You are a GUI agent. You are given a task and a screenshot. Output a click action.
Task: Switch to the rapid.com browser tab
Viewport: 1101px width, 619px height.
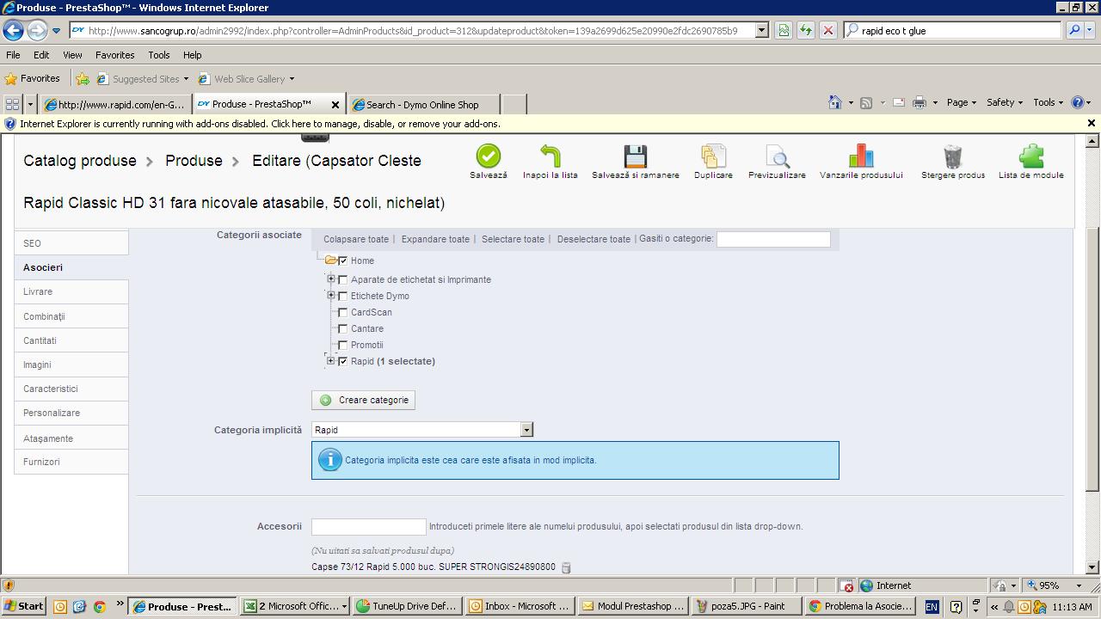click(115, 104)
